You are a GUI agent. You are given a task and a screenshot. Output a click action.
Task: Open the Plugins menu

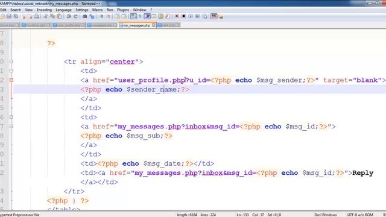tap(123, 10)
